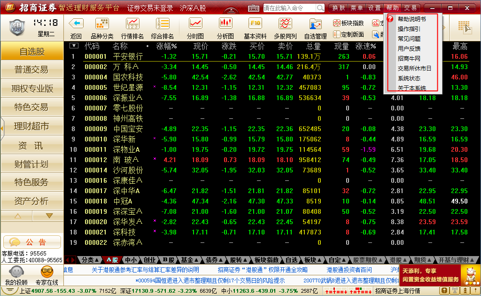
Task: Open the 分时图 intraday chart icon
Action: tap(195, 23)
